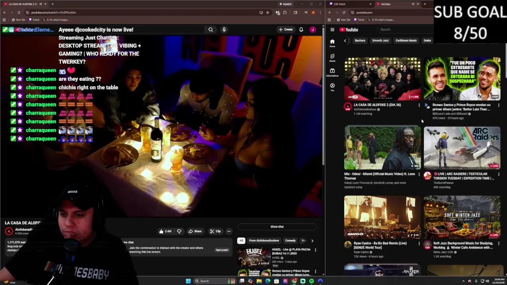
Task: Click the Gemini button in left browser title bar
Action: (x=286, y=4)
